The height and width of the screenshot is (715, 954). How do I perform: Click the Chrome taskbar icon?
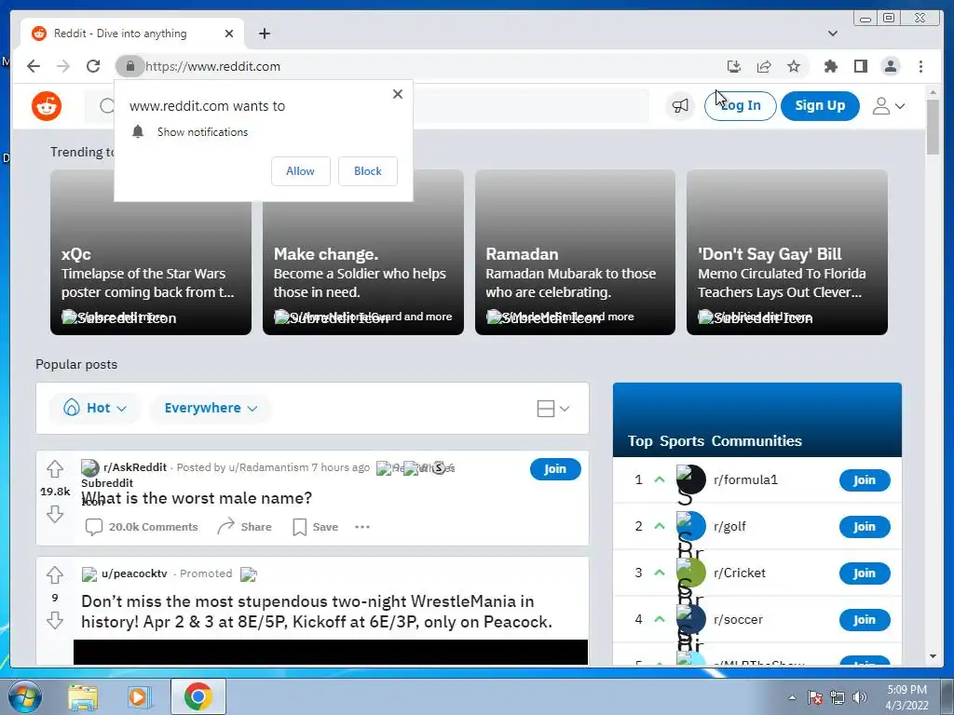198,696
